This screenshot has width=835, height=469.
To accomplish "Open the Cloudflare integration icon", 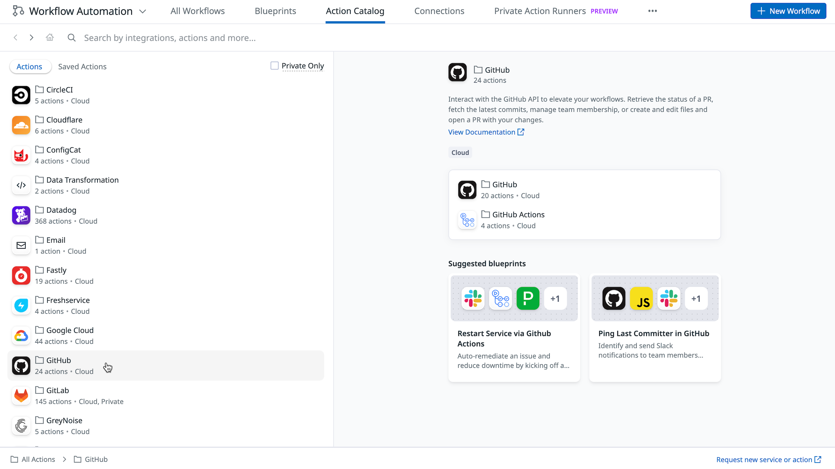I will (x=21, y=125).
